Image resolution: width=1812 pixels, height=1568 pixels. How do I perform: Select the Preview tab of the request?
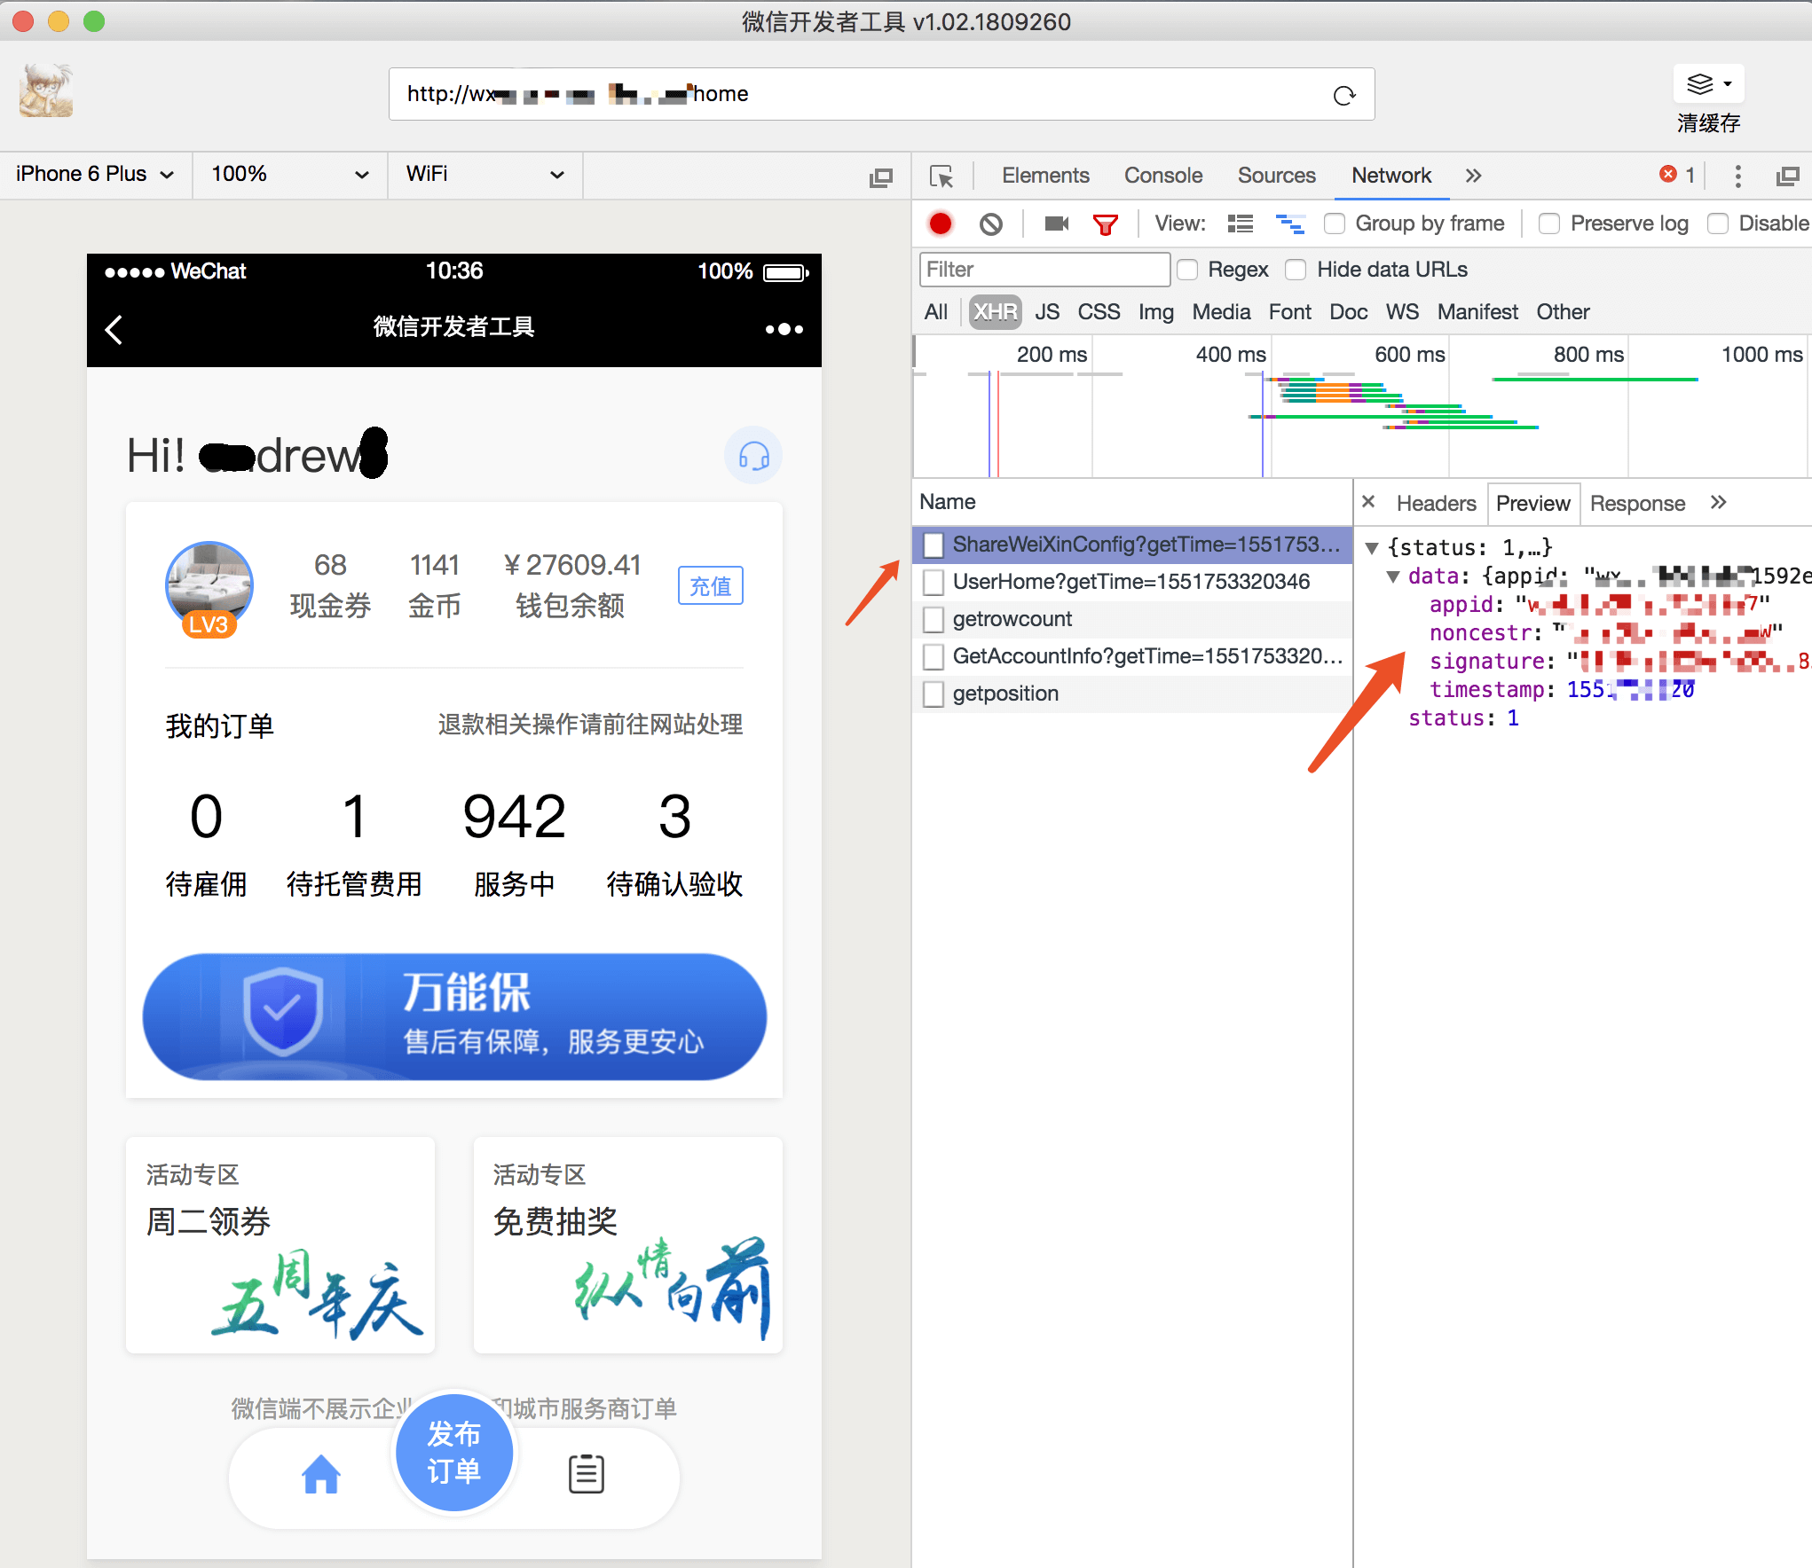[x=1533, y=503]
